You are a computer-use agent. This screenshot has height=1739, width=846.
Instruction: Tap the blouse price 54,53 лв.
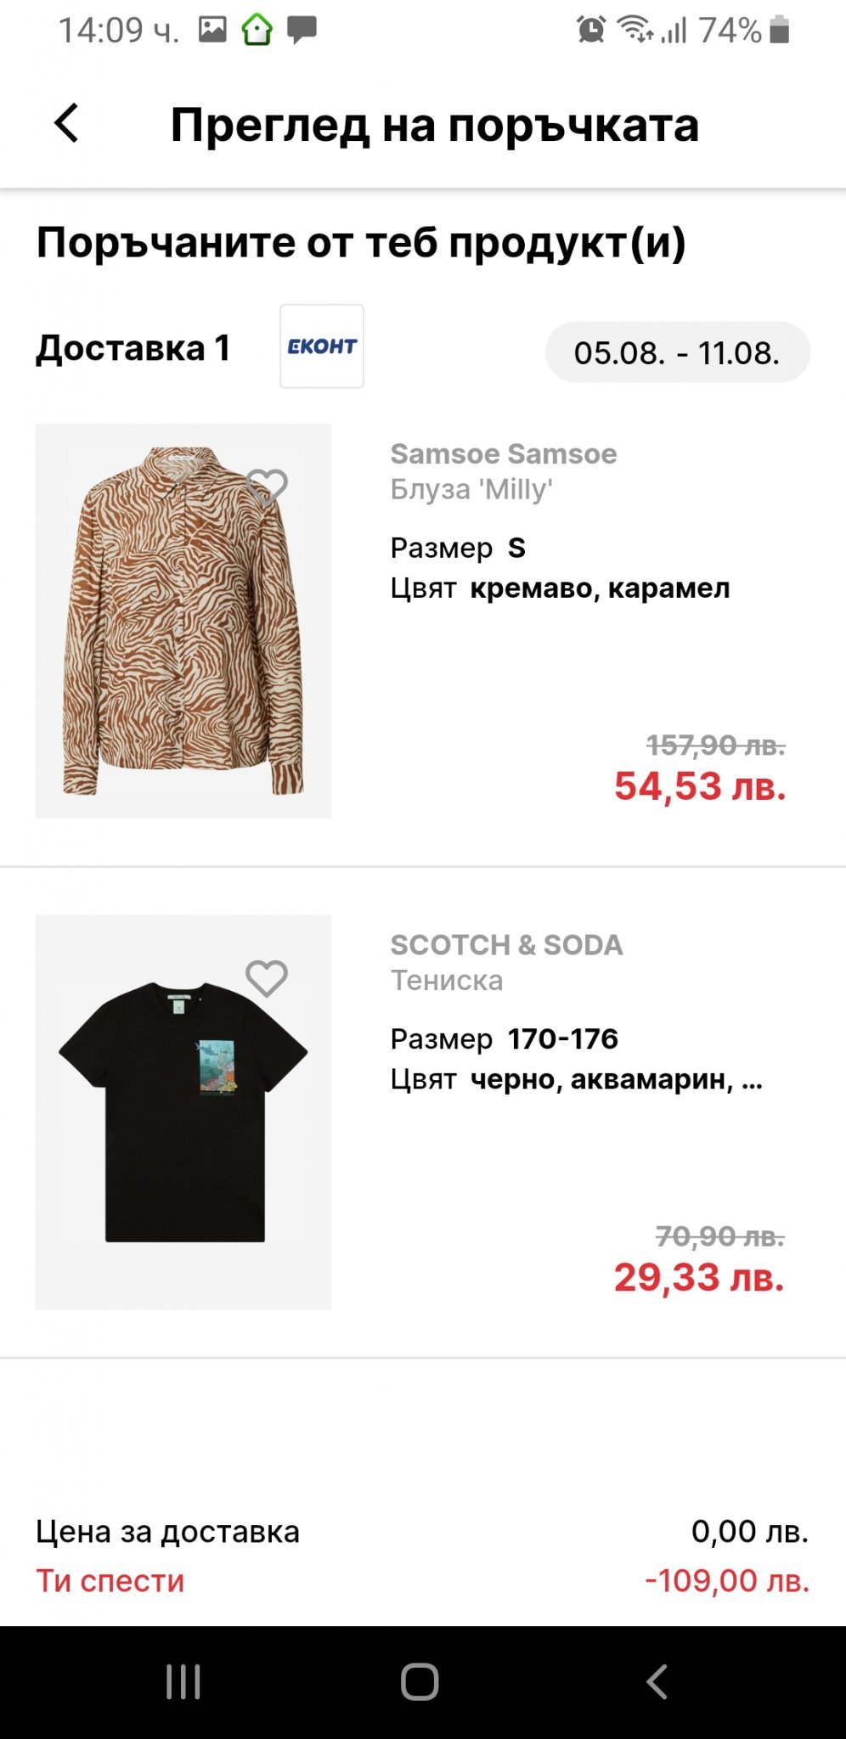click(700, 786)
